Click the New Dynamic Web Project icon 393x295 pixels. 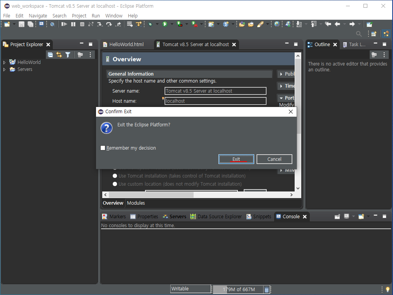tap(211, 24)
